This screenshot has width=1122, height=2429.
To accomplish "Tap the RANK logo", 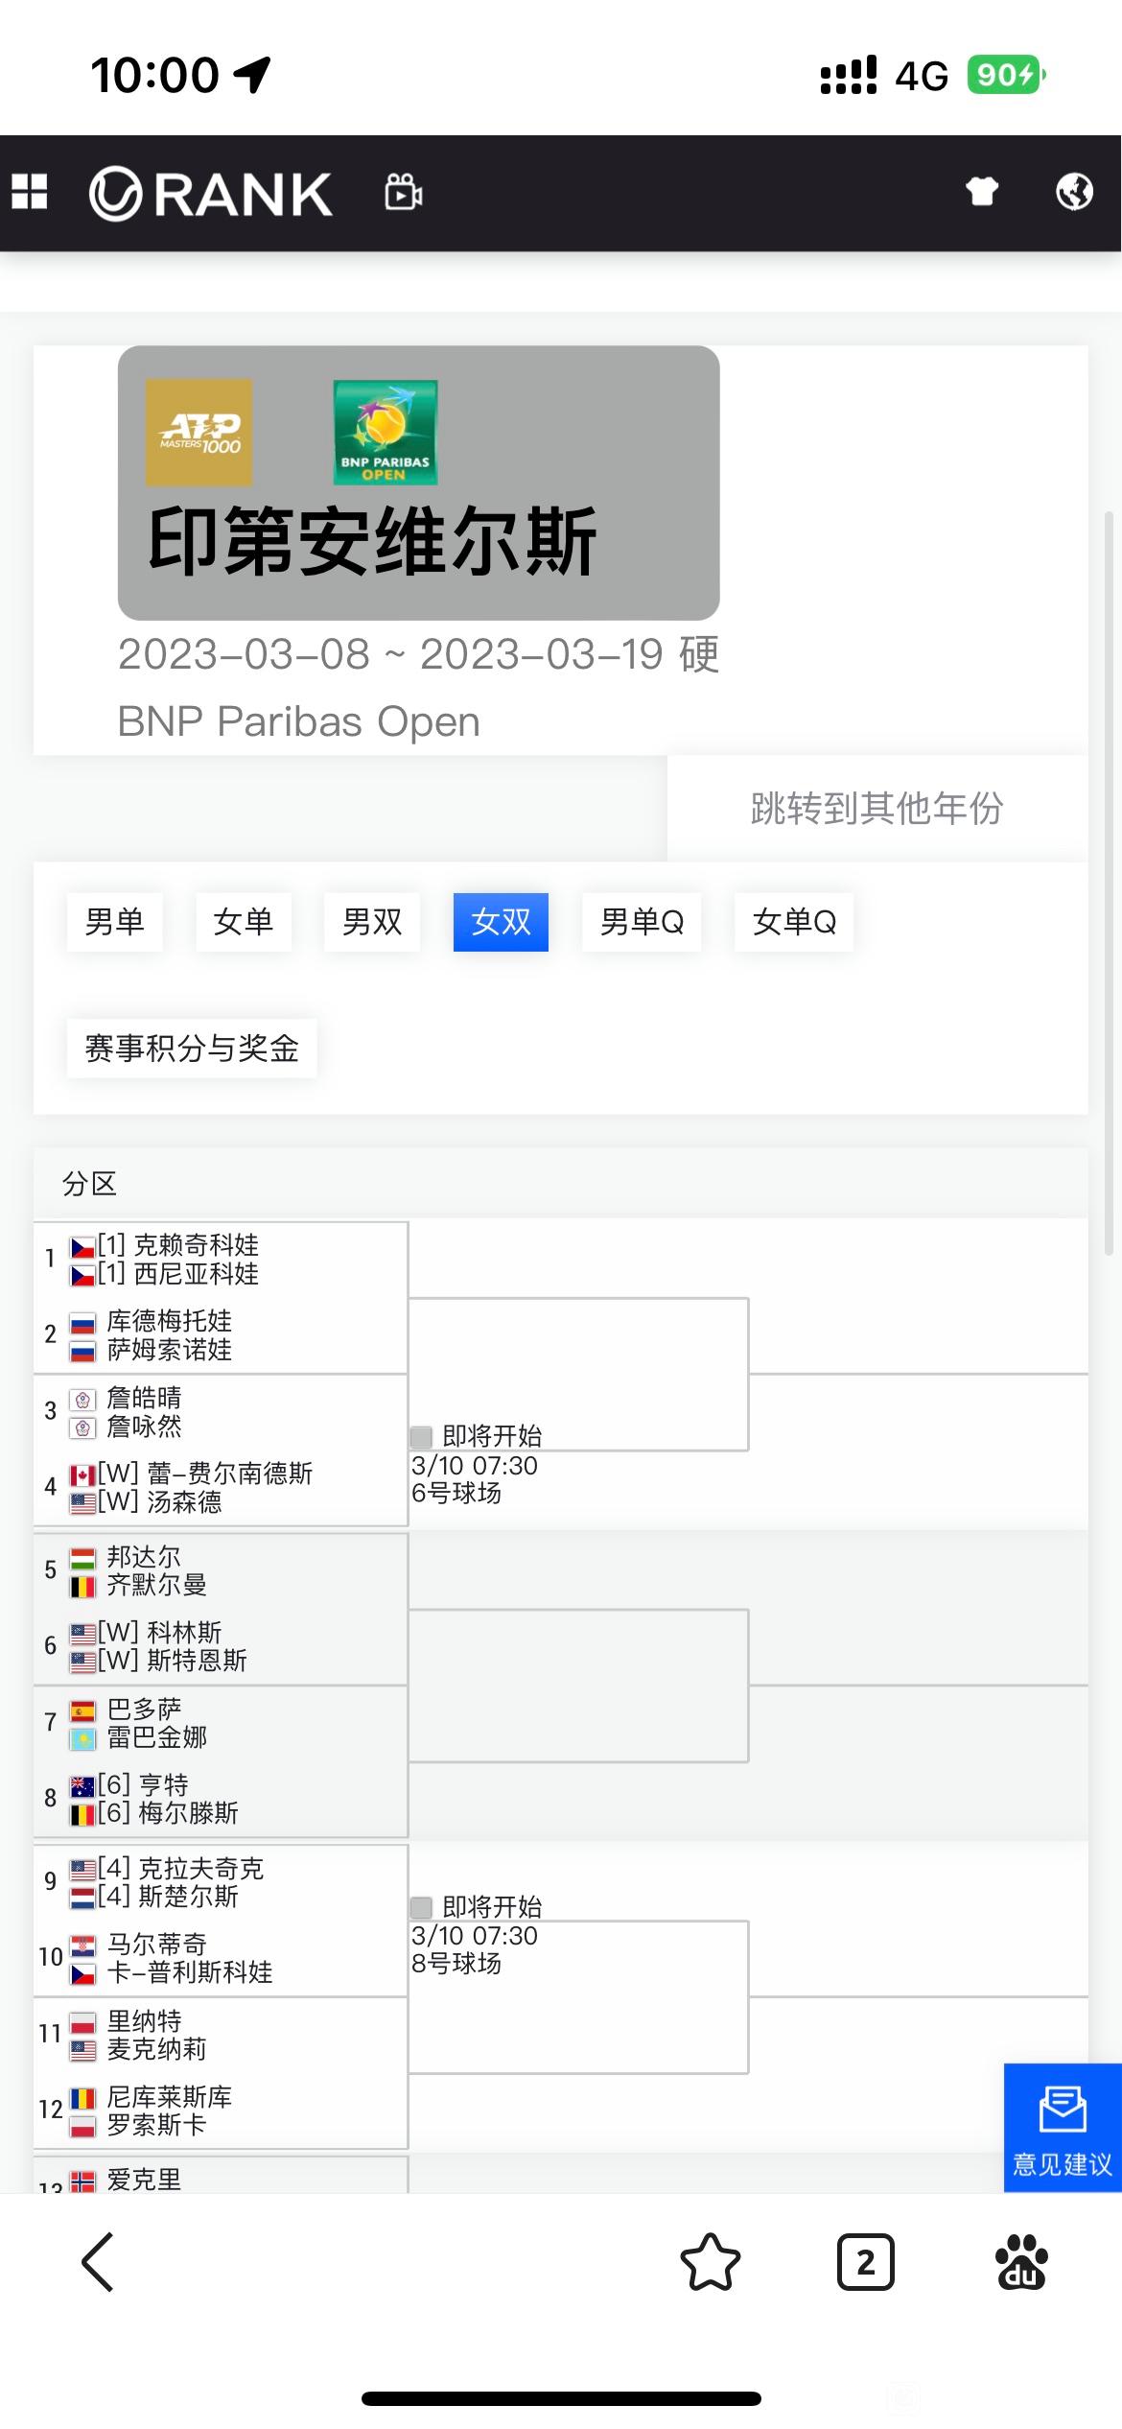I will pyautogui.click(x=211, y=194).
